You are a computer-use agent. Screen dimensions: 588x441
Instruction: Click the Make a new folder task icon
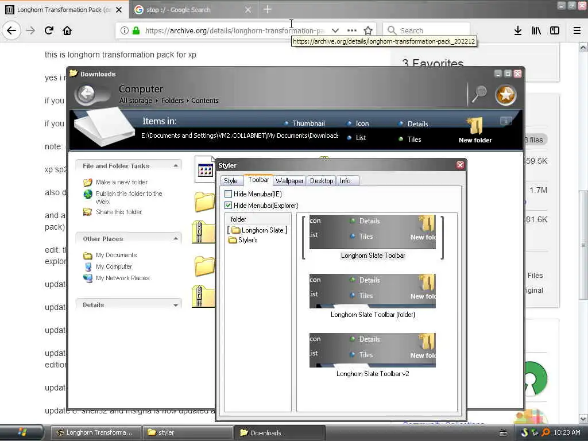point(88,182)
